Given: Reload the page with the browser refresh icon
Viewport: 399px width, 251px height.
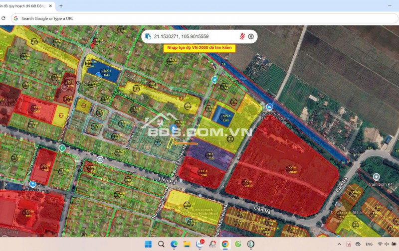Looking at the screenshot, I should (x=3, y=18).
